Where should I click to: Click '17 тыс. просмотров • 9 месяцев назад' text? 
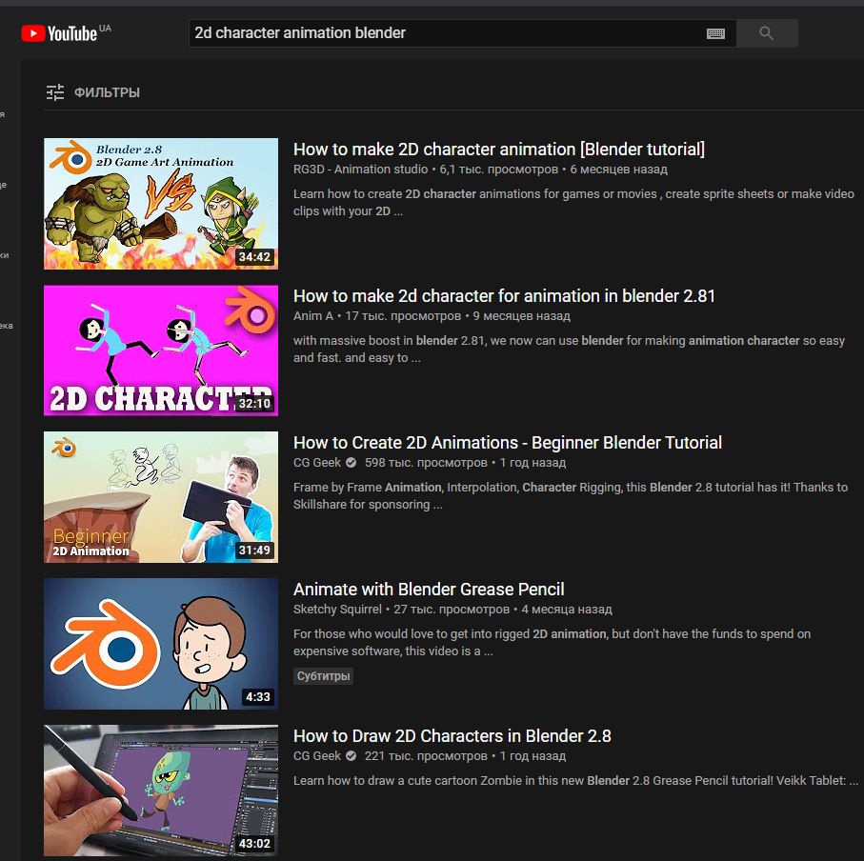click(x=457, y=315)
